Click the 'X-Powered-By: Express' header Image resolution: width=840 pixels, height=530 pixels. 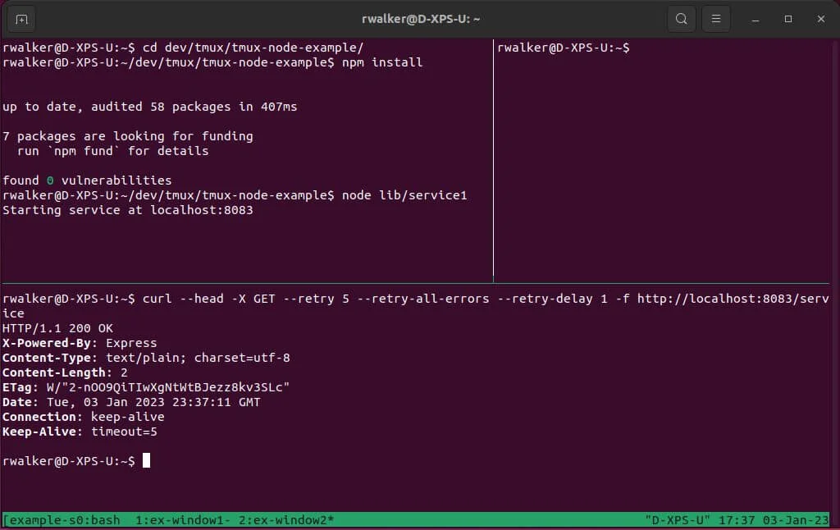coord(80,343)
